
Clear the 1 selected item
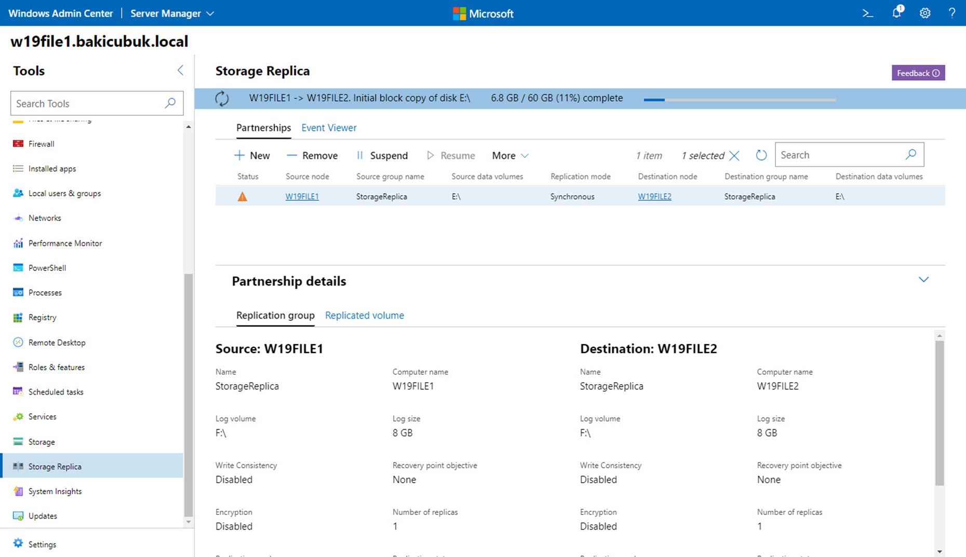(734, 156)
